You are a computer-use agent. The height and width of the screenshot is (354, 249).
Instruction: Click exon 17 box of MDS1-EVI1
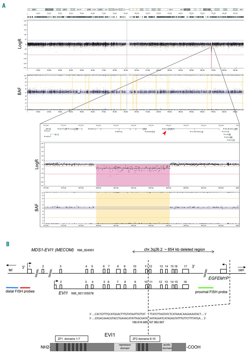[185, 271]
